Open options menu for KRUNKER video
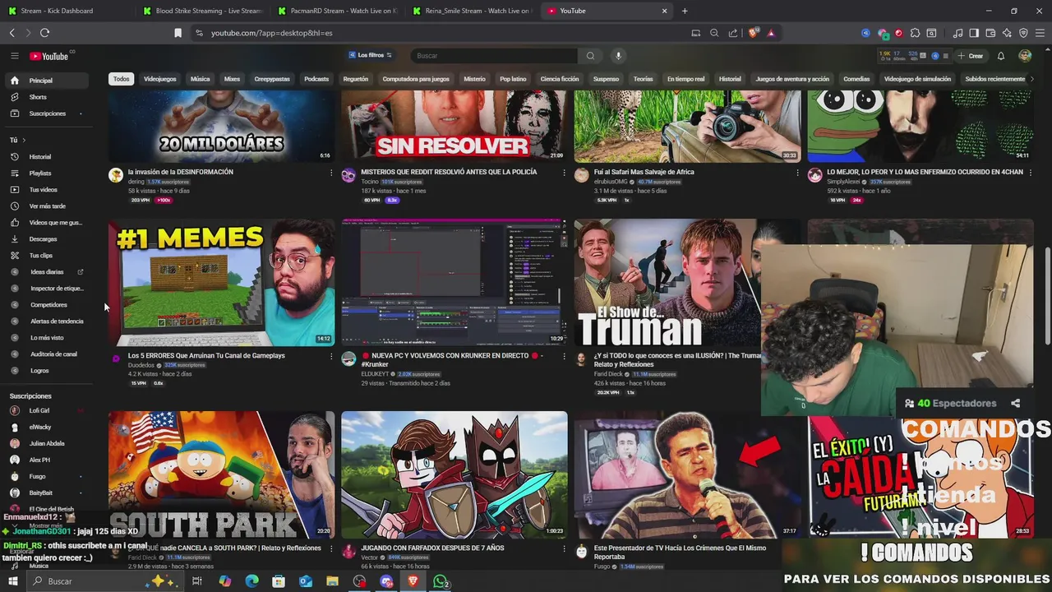 coord(564,356)
